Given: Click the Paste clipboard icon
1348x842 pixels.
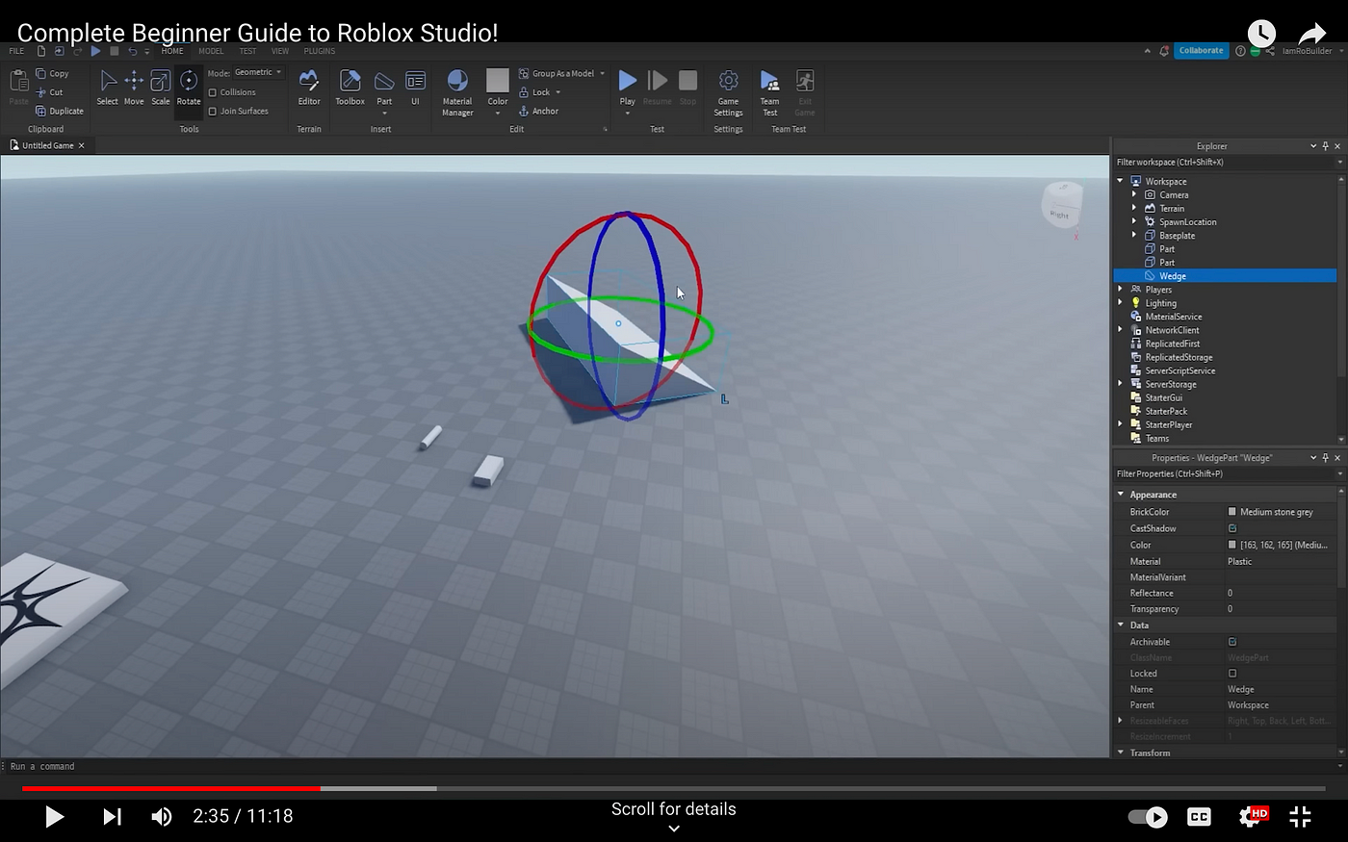Looking at the screenshot, I should (x=18, y=87).
